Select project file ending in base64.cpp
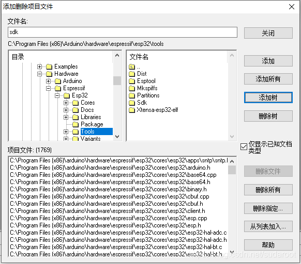The height and width of the screenshot is (264, 301). coord(113,175)
